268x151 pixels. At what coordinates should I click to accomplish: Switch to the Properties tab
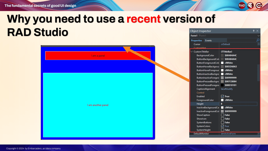point(196,40)
